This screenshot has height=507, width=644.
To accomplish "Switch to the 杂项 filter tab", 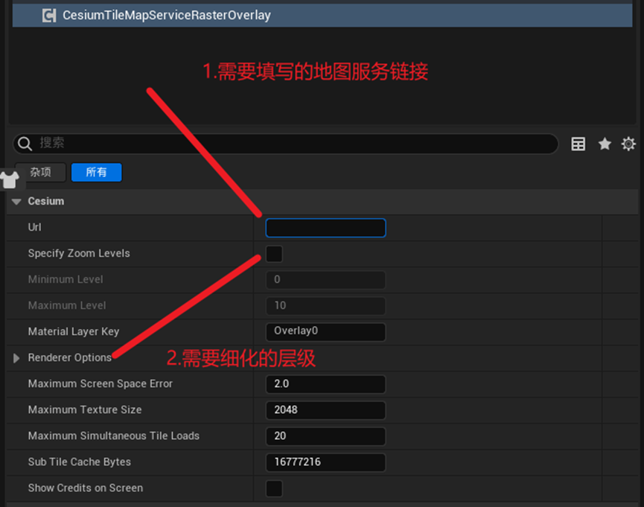I will click(41, 172).
